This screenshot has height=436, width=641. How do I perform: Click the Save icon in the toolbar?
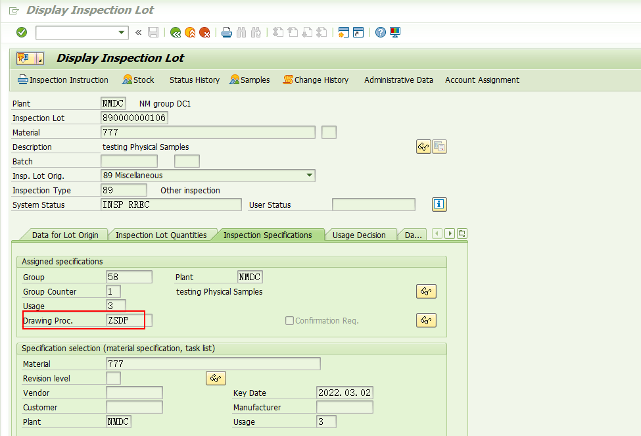point(153,32)
